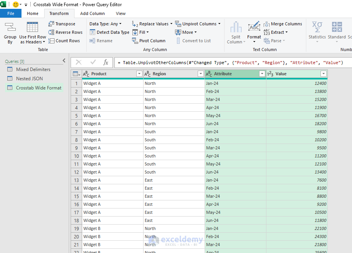The image size is (352, 253).
Task: Click Pivot Column
Action: coord(149,41)
